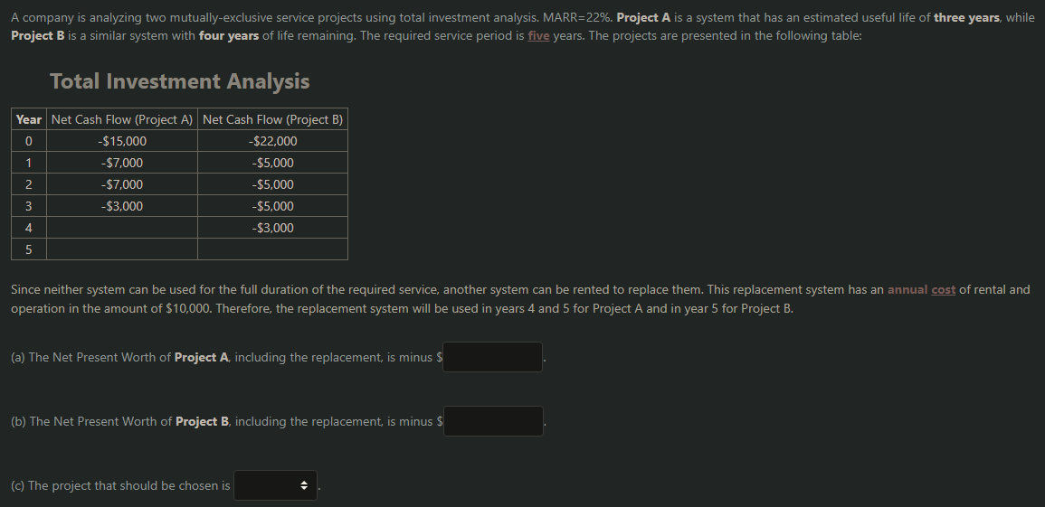Click the empty Year 5 Project A cell

point(122,249)
